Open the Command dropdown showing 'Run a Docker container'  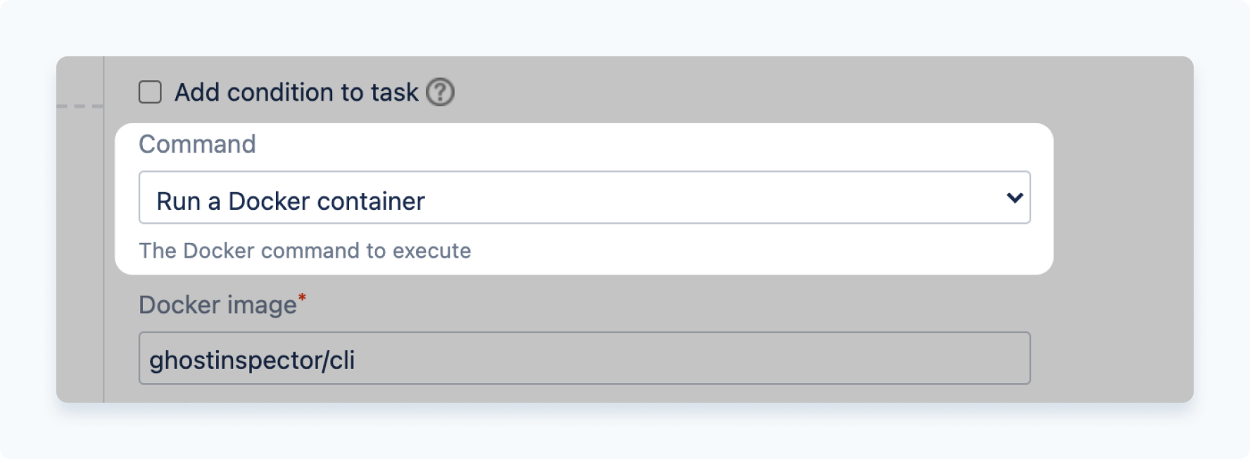pyautogui.click(x=584, y=198)
